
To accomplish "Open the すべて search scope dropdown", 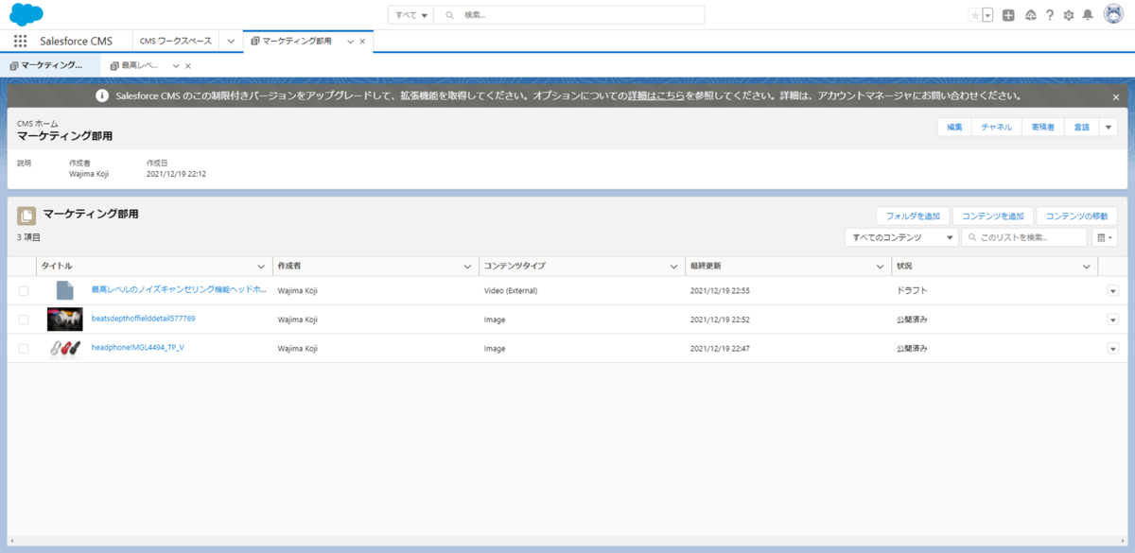I will pos(410,15).
